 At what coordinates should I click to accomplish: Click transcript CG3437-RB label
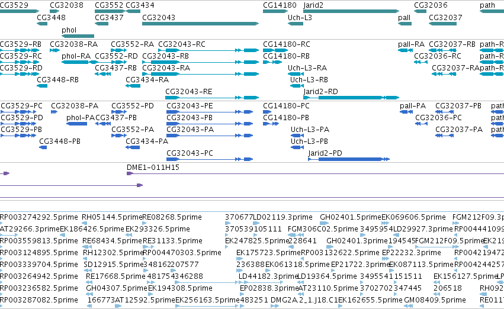click(115, 67)
